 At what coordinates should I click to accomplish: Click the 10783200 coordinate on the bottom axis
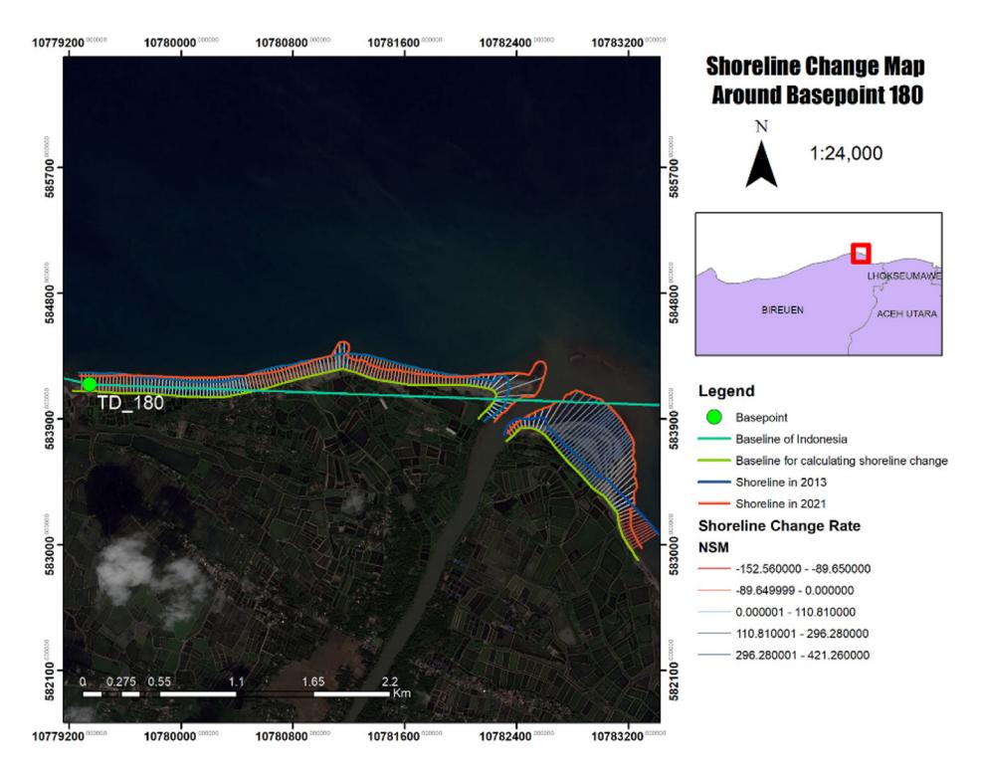[618, 736]
